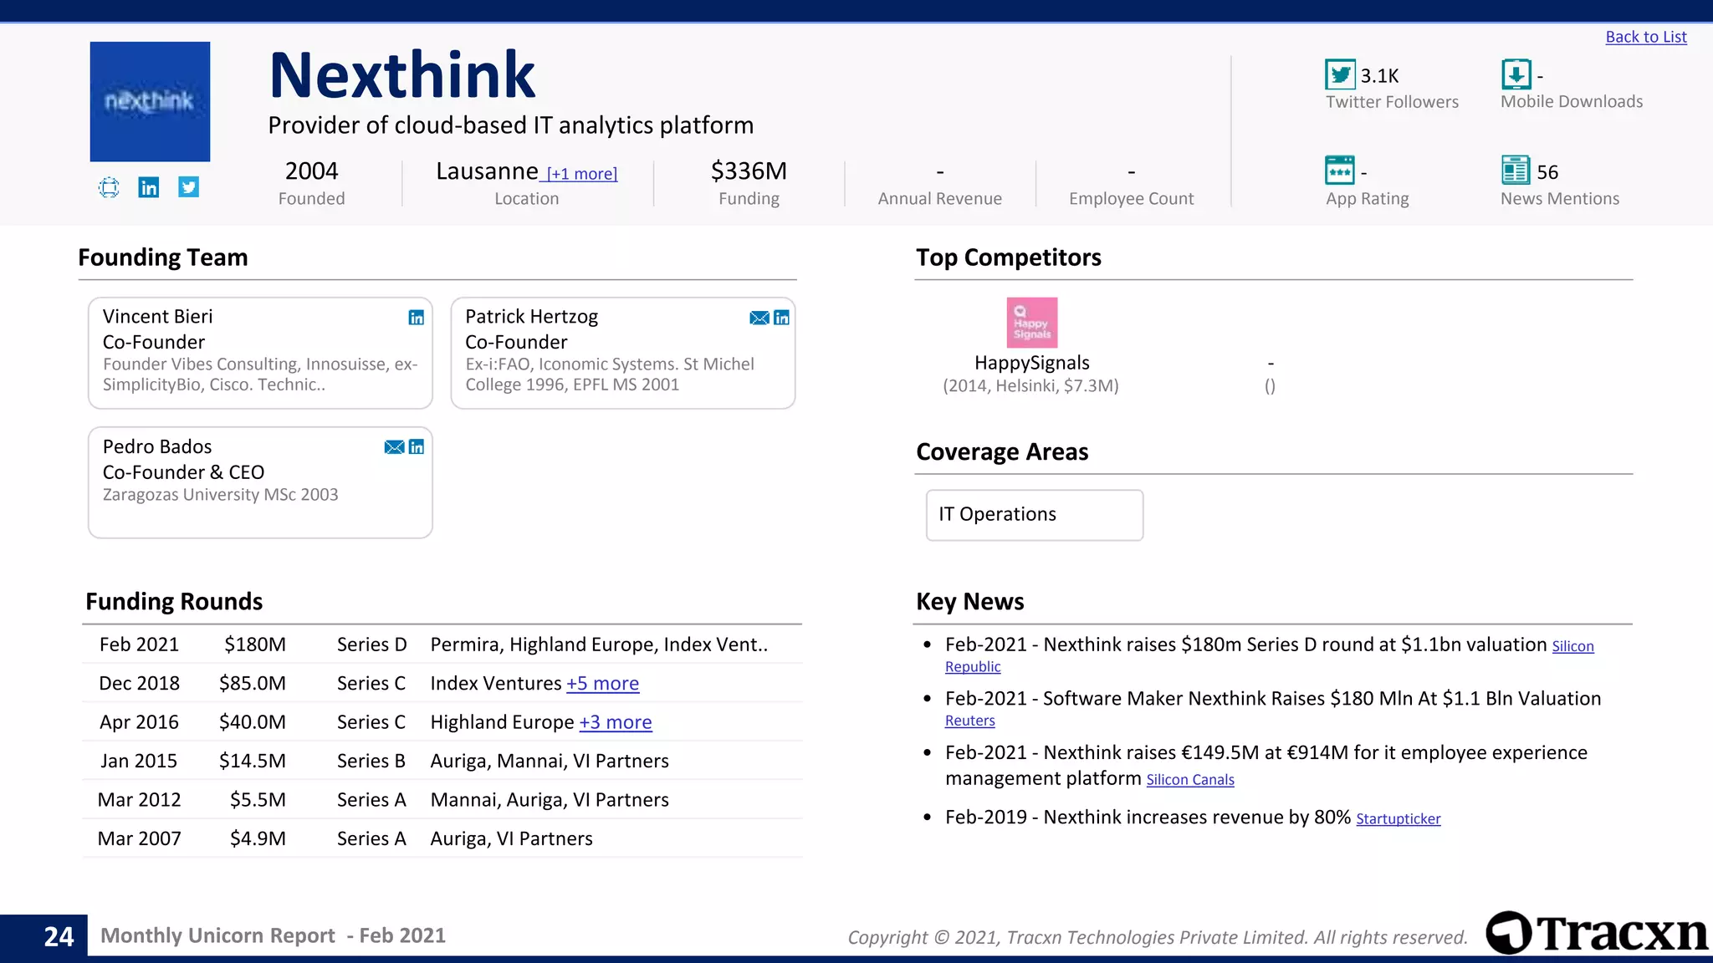Email Pedro Bados via envelope icon
The width and height of the screenshot is (1713, 963).
click(394, 447)
